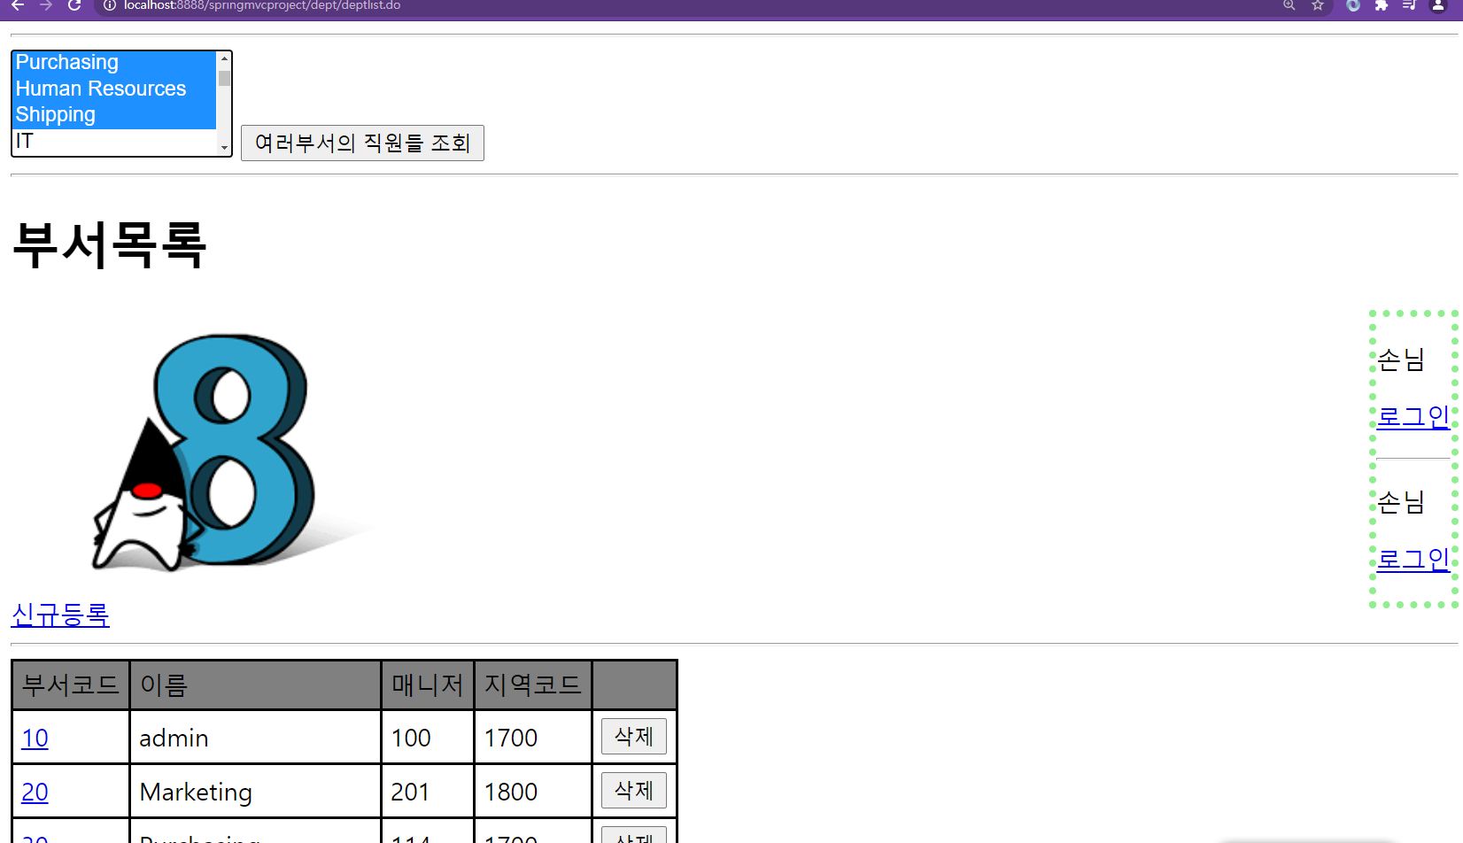The width and height of the screenshot is (1463, 843).
Task: Open site information icon beside localhost URL
Action: [x=110, y=5]
